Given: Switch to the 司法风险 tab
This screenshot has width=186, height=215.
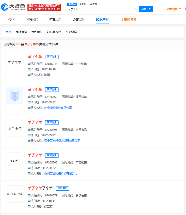Looking at the screenshot, I should 32,19.
